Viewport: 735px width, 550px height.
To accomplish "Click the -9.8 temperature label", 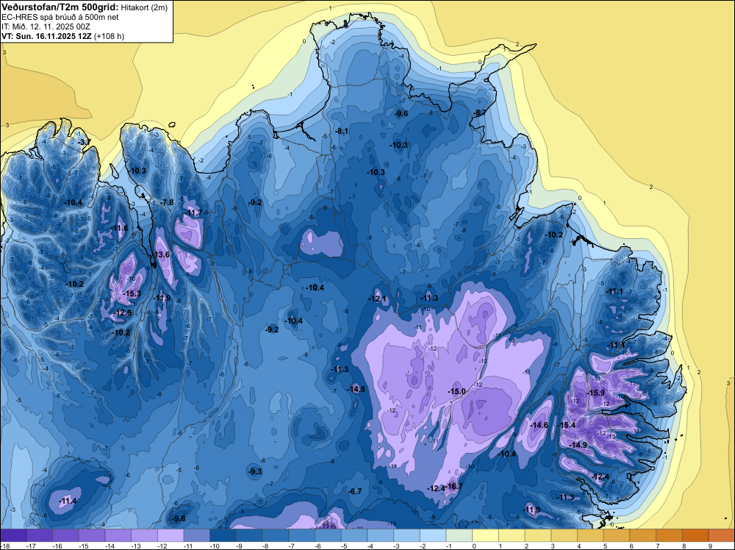I will 178,518.
